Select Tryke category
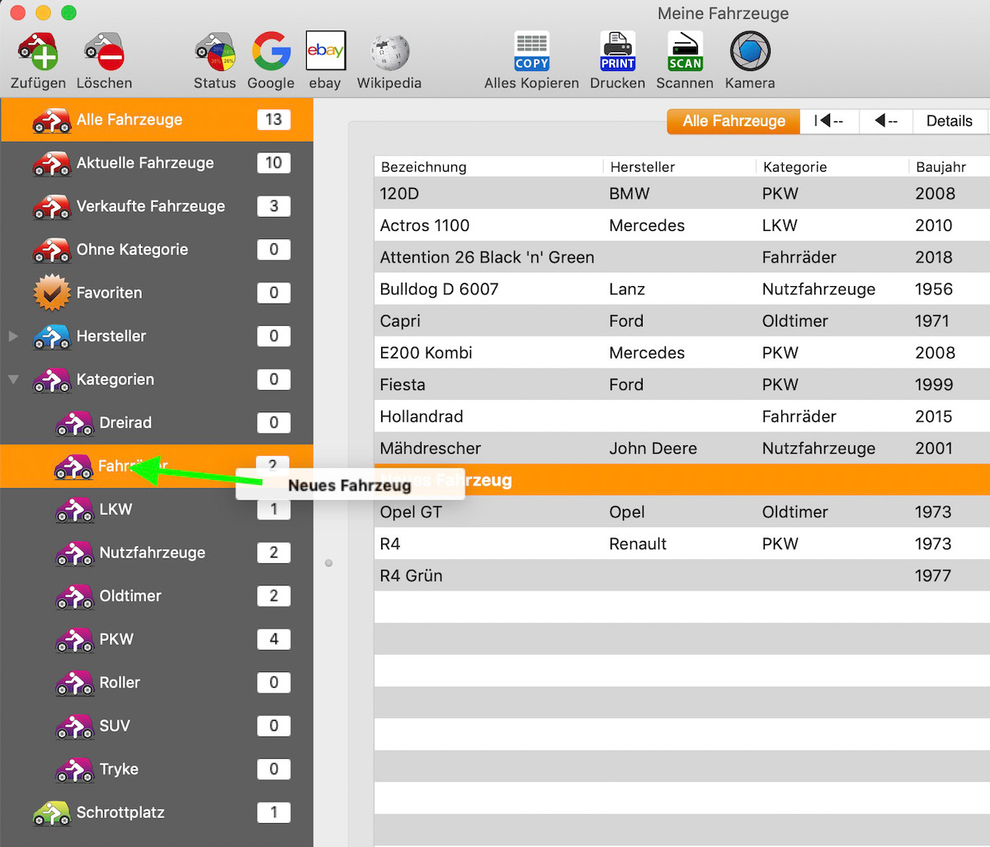 pos(157,769)
